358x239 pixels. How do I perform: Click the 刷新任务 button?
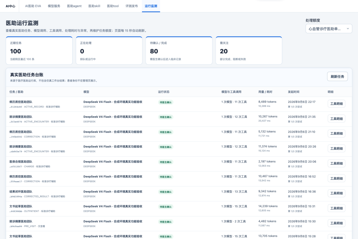click(337, 76)
